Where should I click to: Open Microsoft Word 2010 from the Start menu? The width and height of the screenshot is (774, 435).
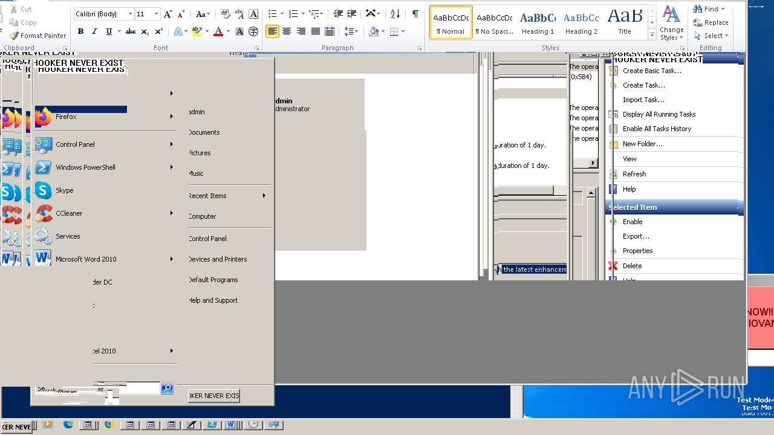tap(103, 259)
